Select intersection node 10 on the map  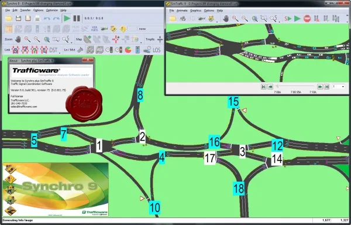(x=154, y=208)
